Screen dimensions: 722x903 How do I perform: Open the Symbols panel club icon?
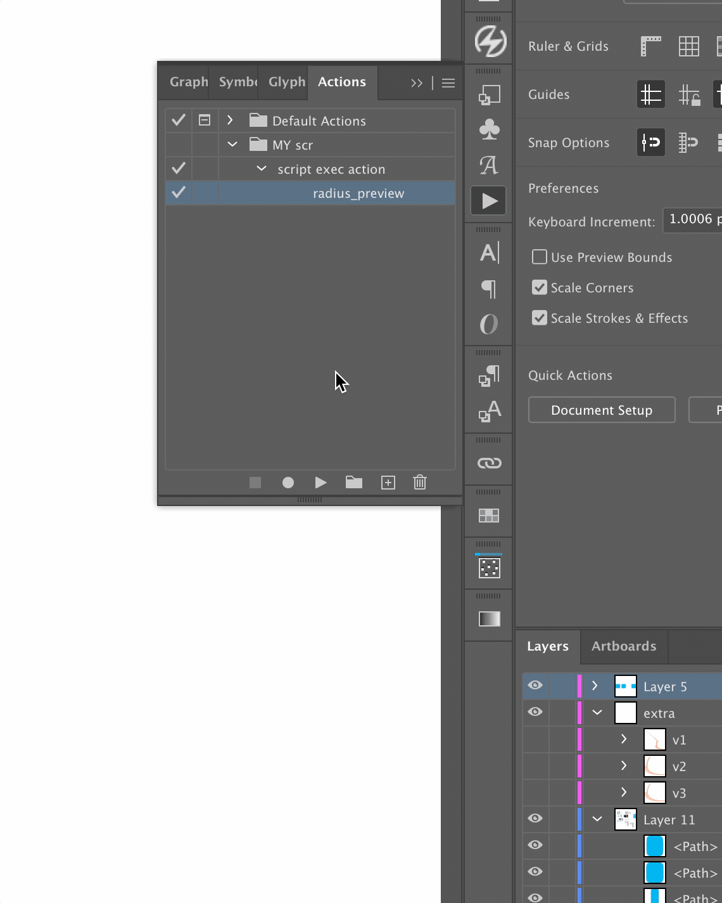click(490, 130)
